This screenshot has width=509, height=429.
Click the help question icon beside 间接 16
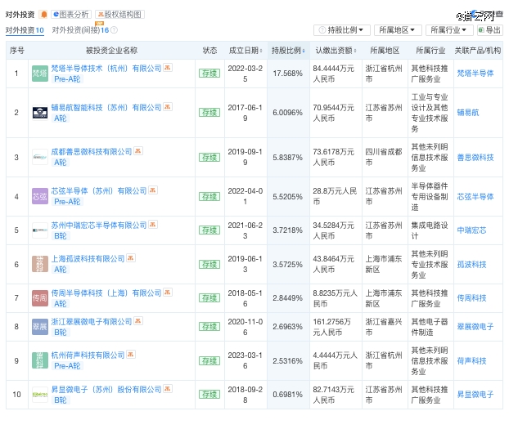click(x=114, y=30)
